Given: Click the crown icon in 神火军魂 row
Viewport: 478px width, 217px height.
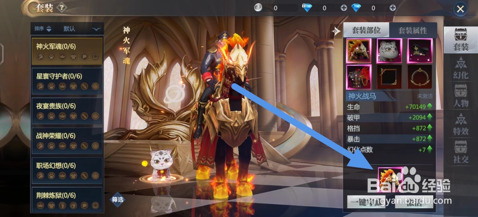Looking at the screenshot, I should click(62, 56).
